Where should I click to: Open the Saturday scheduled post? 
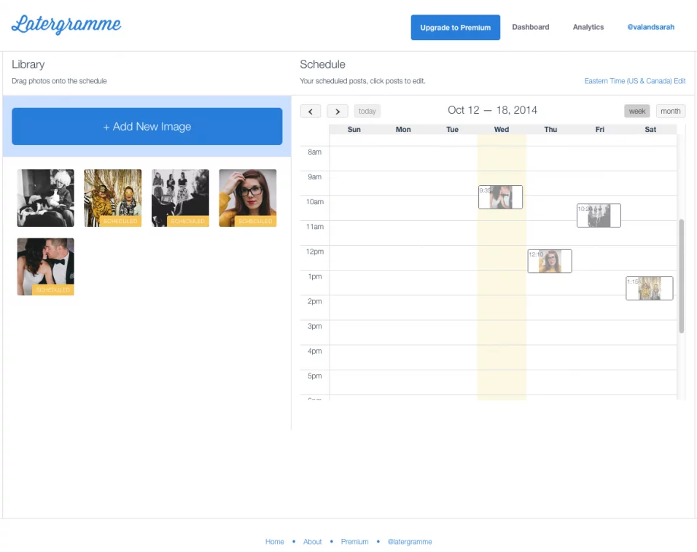(649, 288)
